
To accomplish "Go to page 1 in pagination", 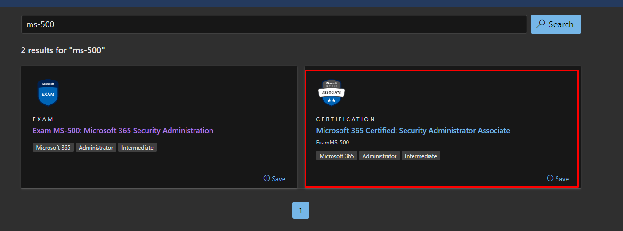I will [300, 210].
